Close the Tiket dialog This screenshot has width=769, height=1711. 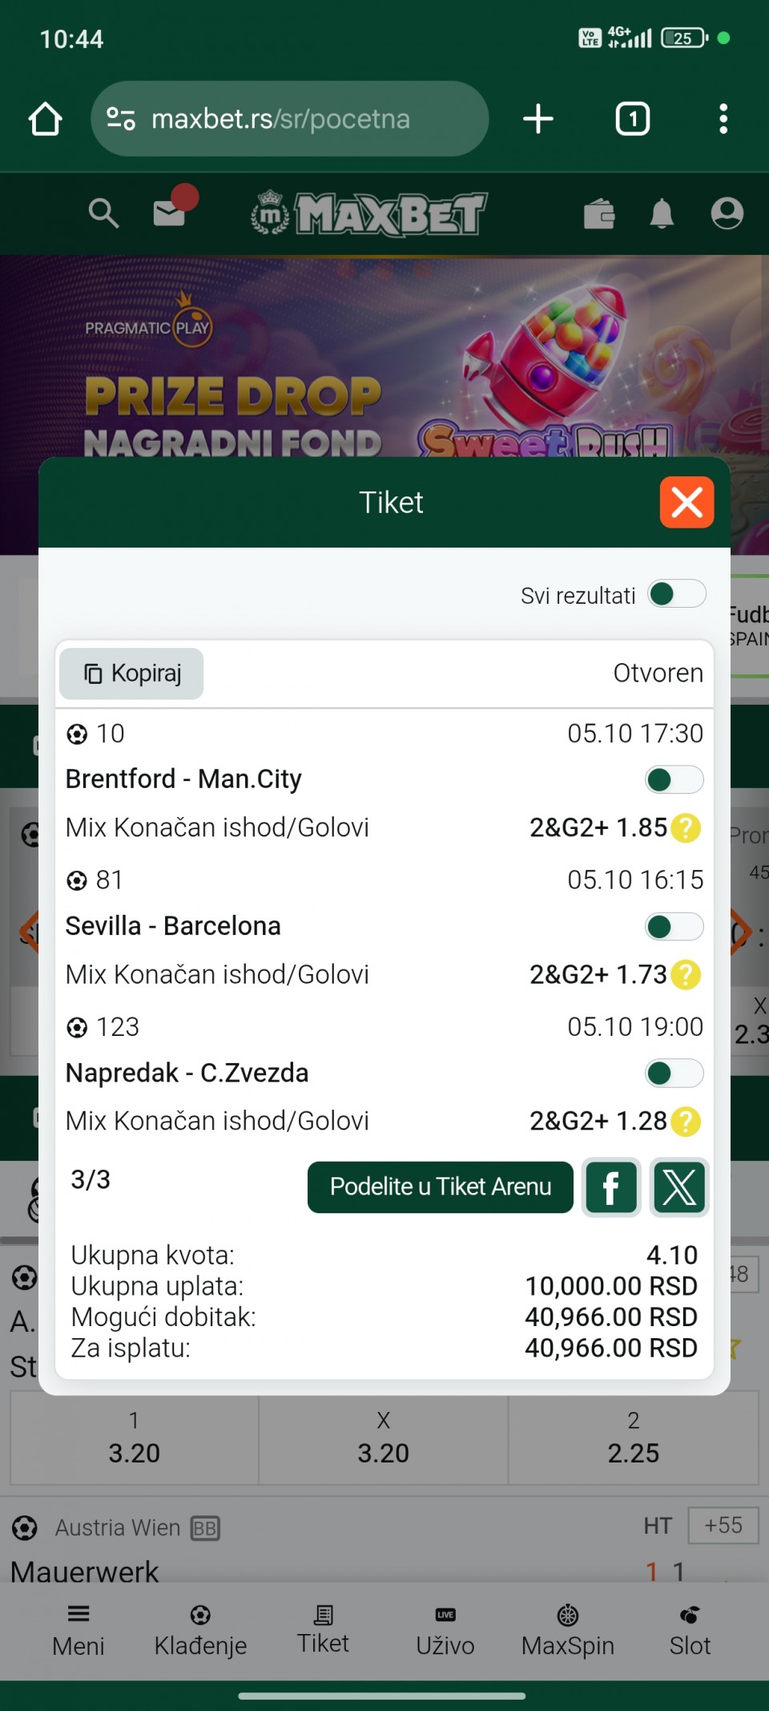pos(686,503)
